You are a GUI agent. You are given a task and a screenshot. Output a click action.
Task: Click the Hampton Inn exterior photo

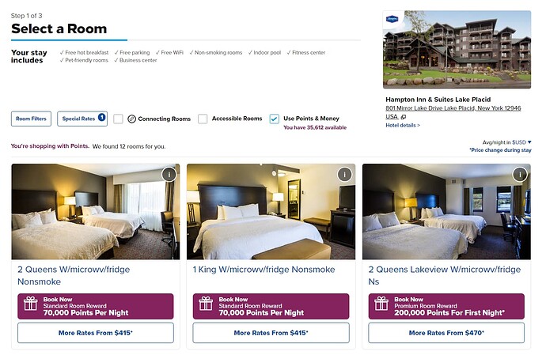(457, 50)
